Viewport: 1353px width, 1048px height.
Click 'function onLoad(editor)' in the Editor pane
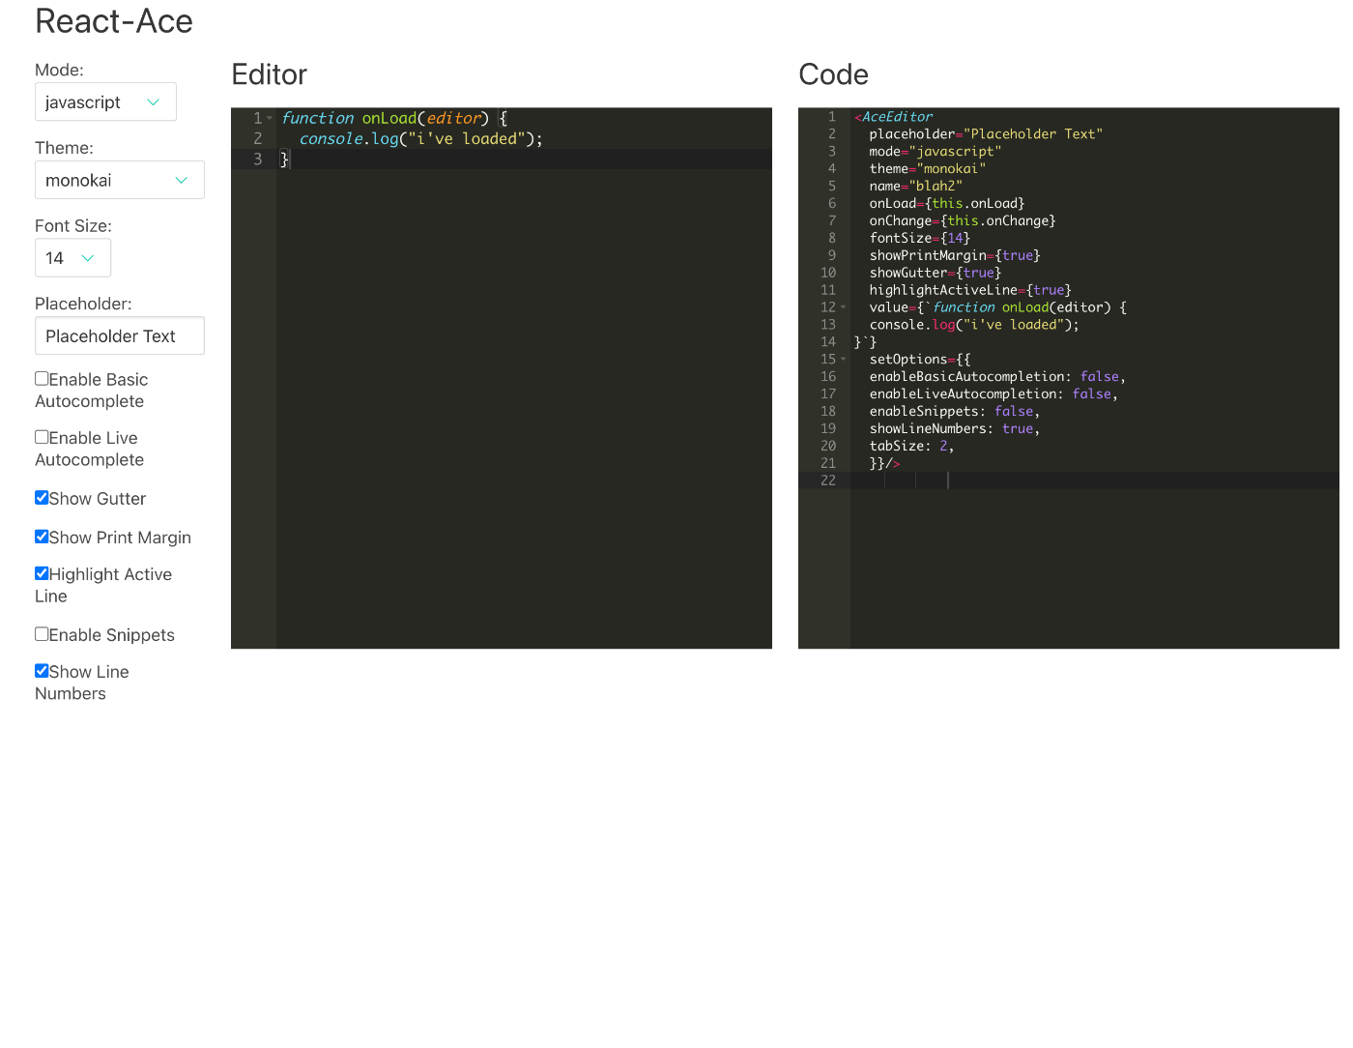386,118
